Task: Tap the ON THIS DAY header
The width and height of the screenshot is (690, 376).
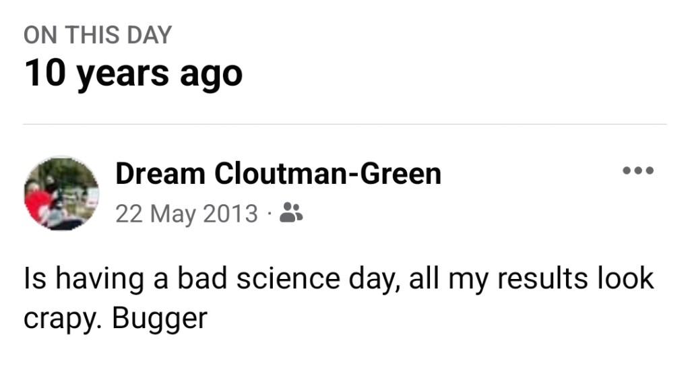Action: coord(97,35)
